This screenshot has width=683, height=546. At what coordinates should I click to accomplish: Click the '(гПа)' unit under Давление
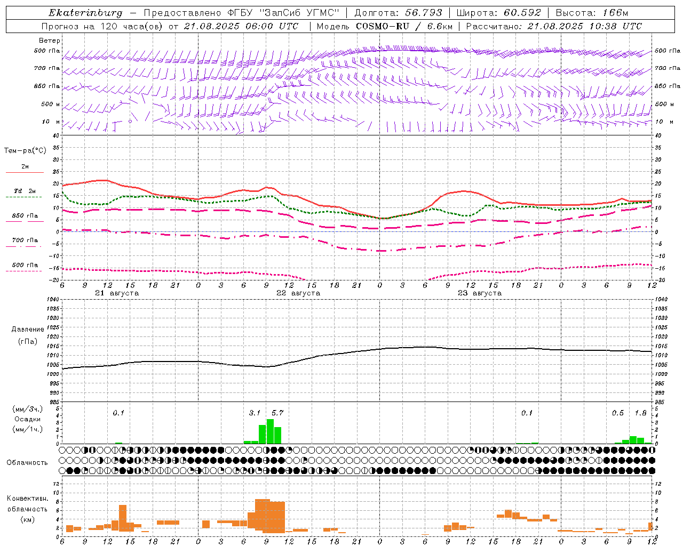[27, 342]
